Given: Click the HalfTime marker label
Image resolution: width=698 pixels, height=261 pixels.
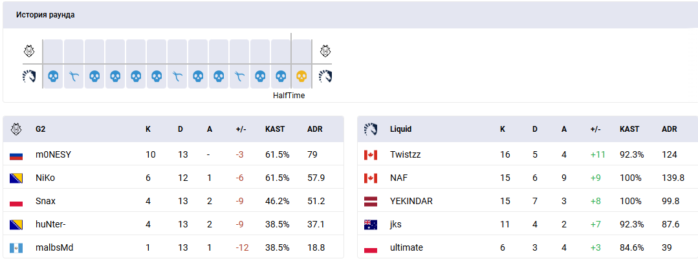Looking at the screenshot, I should click(x=289, y=96).
